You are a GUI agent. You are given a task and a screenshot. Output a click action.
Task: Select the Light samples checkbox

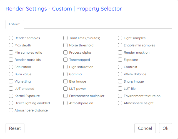pyautogui.click(x=120, y=38)
